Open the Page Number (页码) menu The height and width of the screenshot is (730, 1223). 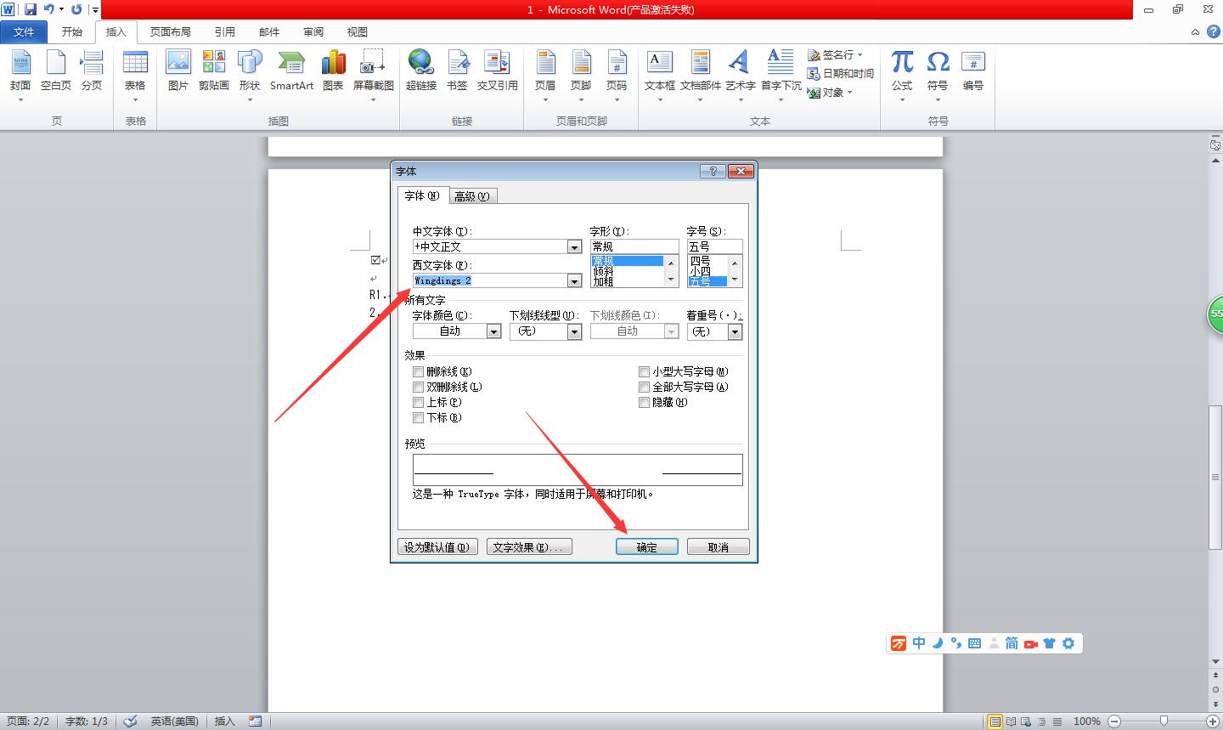[x=617, y=75]
